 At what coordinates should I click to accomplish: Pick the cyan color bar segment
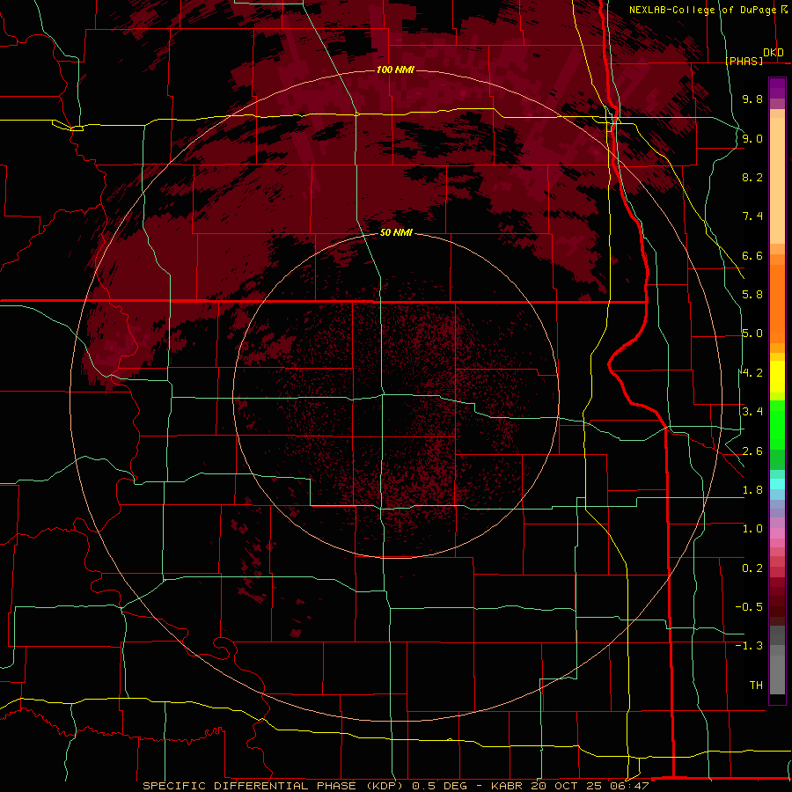tap(777, 483)
